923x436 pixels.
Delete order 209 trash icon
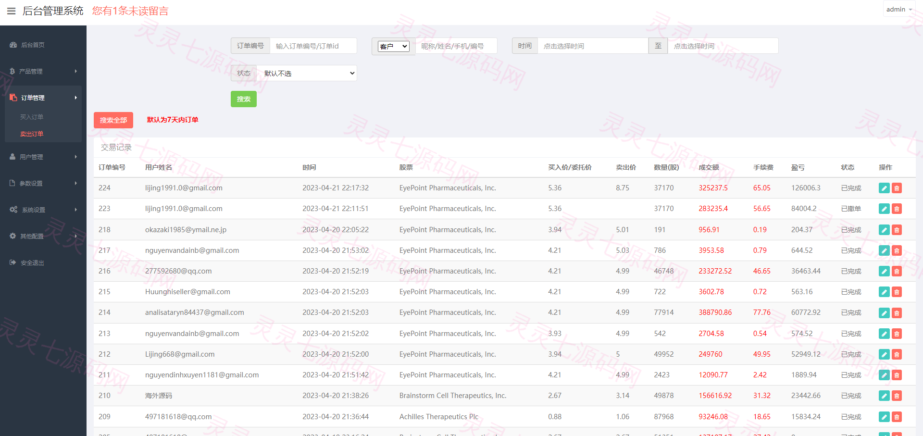coord(897,417)
